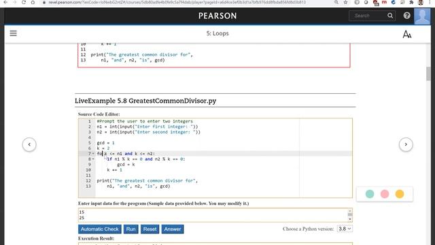Click the search magnifier icon
The width and height of the screenshot is (435, 245).
pyautogui.click(x=390, y=16)
